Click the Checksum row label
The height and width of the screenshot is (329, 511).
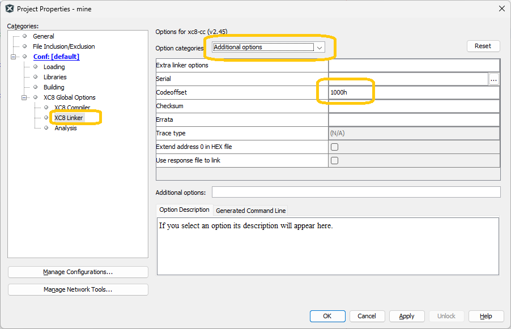tap(169, 106)
